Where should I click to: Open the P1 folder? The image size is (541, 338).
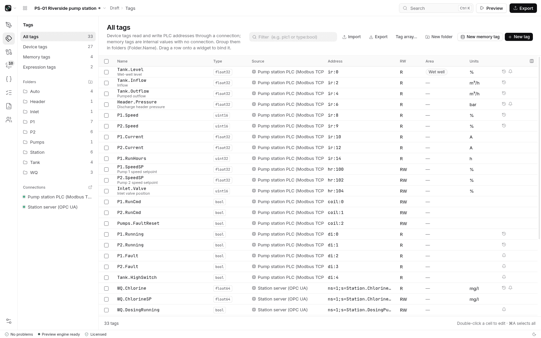pos(58,122)
